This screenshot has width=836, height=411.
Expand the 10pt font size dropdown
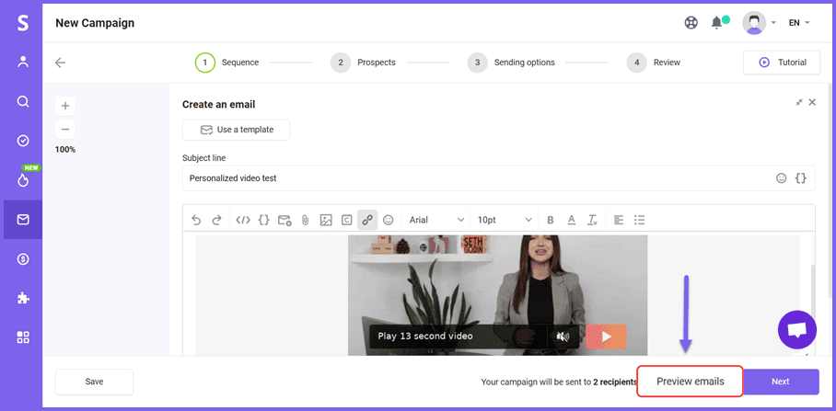click(504, 220)
